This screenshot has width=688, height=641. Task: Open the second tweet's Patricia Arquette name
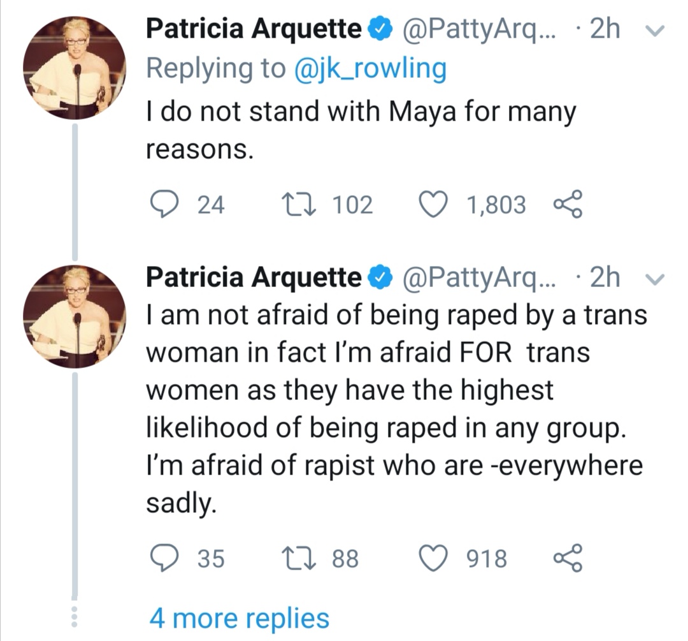pos(254,277)
